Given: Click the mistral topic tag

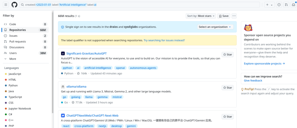Looking at the screenshot, I should (117, 97).
